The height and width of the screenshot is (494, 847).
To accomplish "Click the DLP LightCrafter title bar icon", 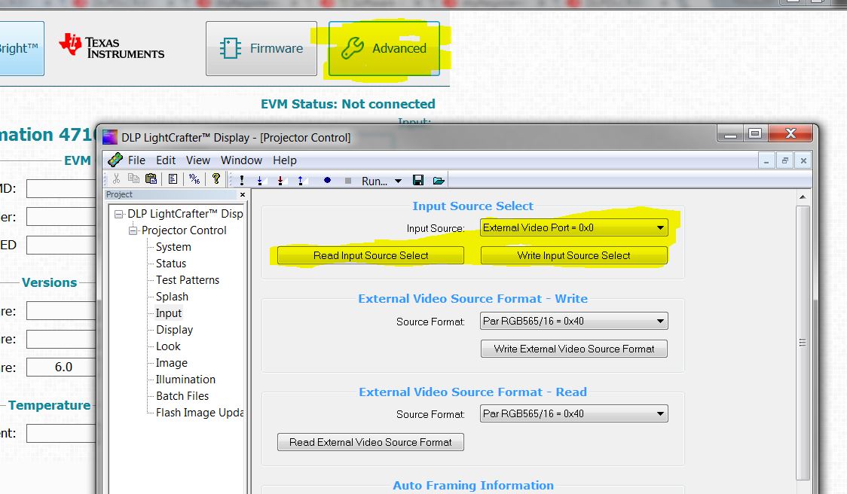I will (x=110, y=137).
